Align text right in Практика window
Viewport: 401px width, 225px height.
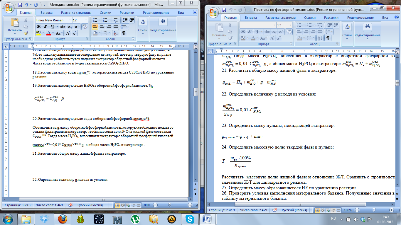pos(313,31)
